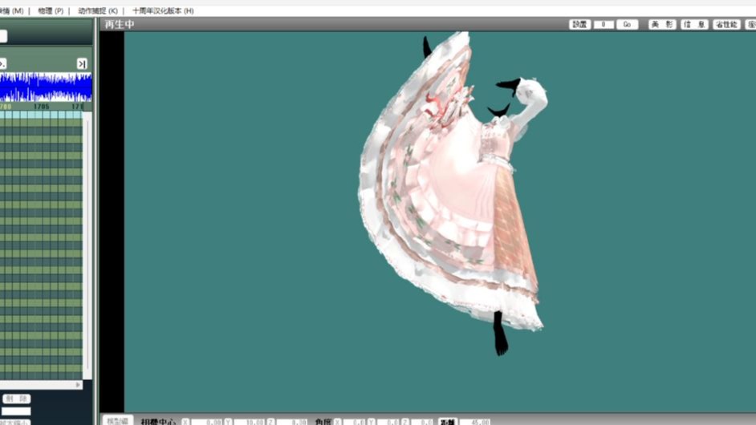Click the 美 影 viewport button

click(x=662, y=25)
